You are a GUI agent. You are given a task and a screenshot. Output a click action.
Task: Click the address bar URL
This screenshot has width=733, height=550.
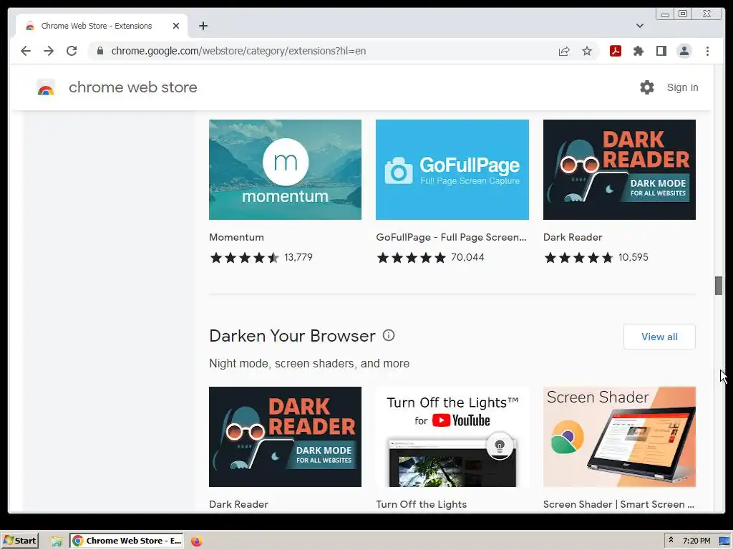click(x=238, y=51)
